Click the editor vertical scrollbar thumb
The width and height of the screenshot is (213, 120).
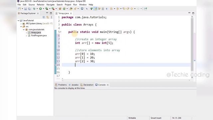pos(192,44)
